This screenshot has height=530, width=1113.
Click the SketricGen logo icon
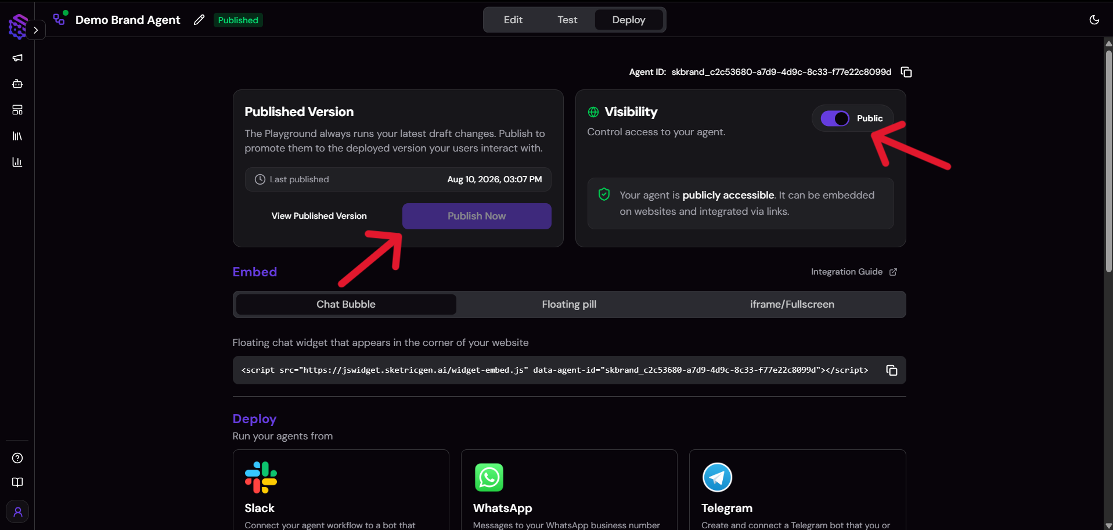coord(17,27)
